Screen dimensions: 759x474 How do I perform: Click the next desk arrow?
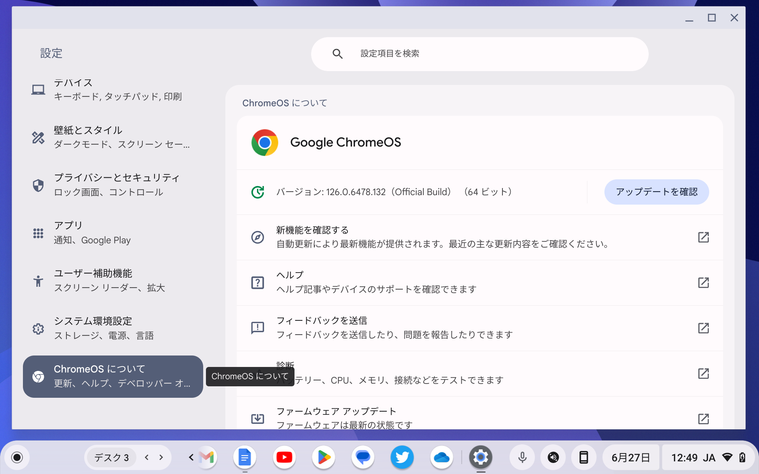[160, 457]
